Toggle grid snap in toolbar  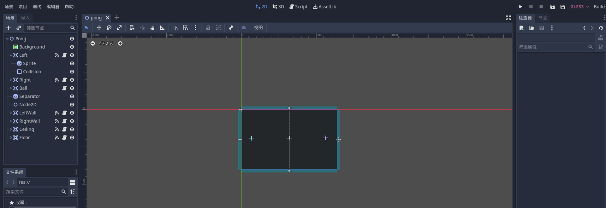(185, 28)
